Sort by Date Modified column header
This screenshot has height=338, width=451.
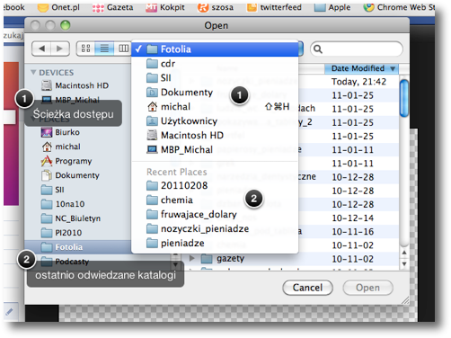(x=362, y=68)
